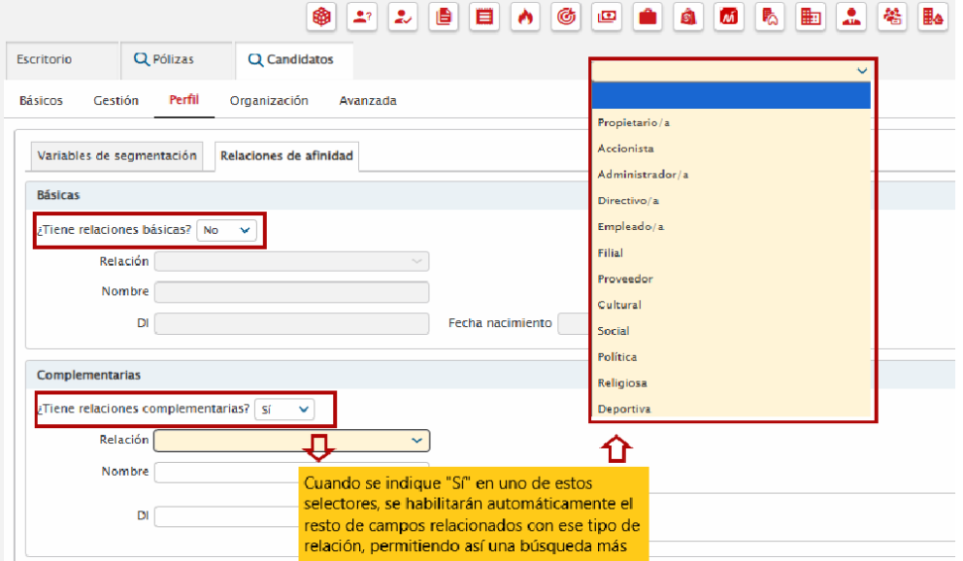Open the cash banknote icon
This screenshot has width=963, height=561.
(x=607, y=17)
